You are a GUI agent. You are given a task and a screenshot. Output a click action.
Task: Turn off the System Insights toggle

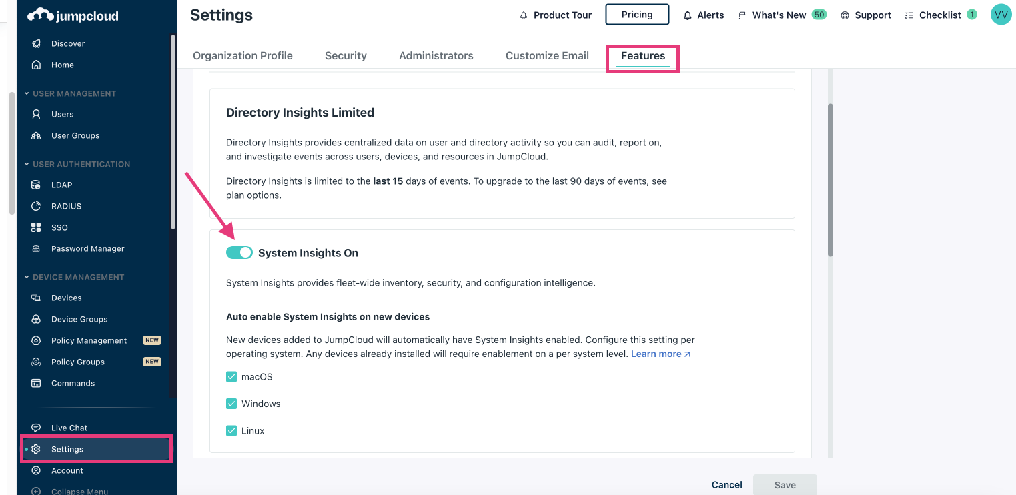pos(239,252)
